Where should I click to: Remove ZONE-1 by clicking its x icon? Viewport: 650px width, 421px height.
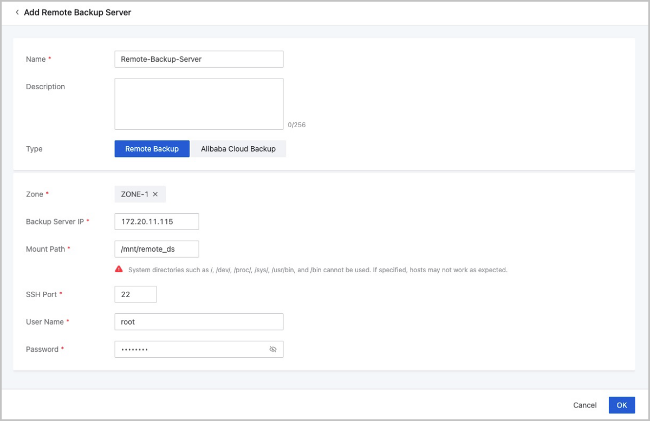[156, 194]
